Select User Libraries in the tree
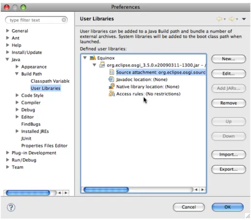Viewport: 251px width, 220px height. (x=46, y=88)
